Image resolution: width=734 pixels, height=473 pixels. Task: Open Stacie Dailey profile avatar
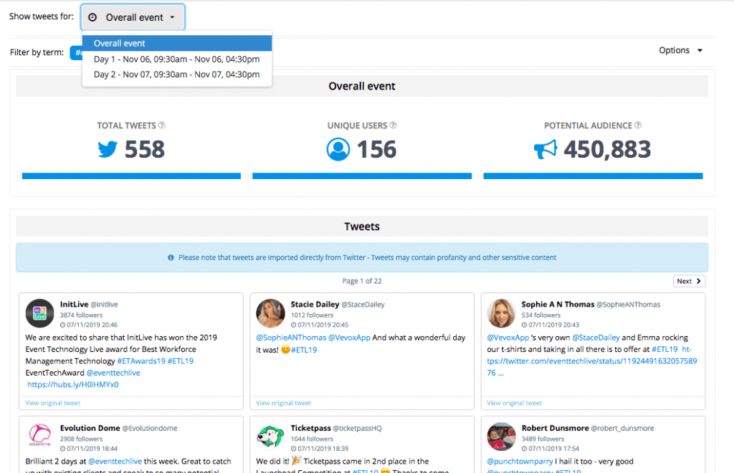pos(270,313)
